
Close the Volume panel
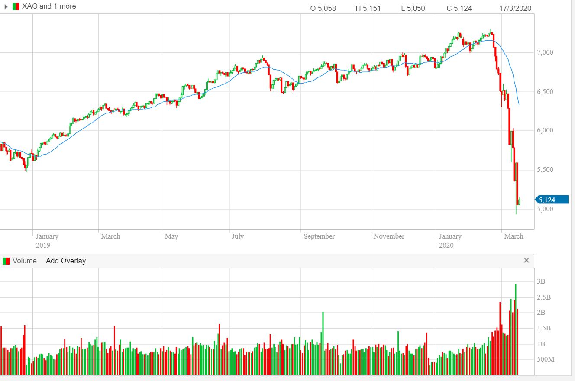click(527, 260)
